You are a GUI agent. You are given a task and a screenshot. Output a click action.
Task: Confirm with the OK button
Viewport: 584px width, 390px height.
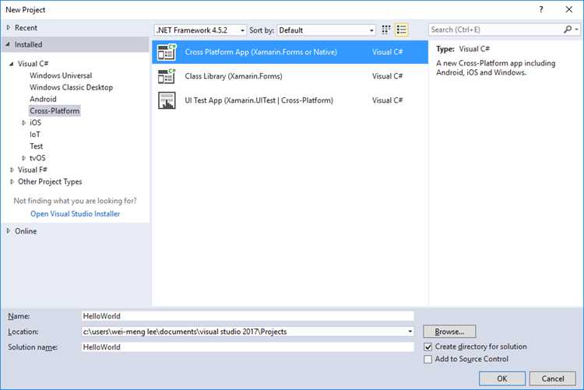[x=502, y=378]
